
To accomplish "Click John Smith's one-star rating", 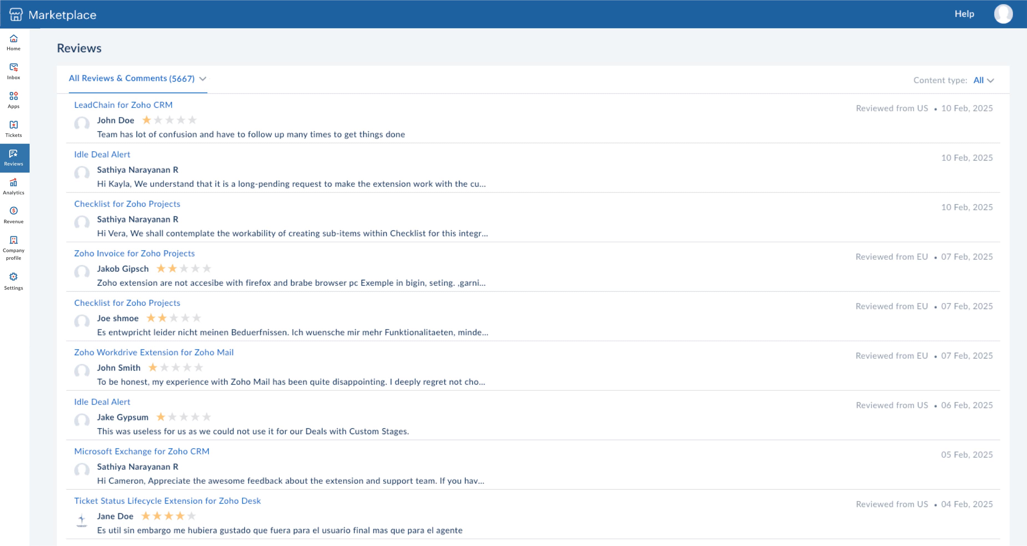I will [176, 368].
